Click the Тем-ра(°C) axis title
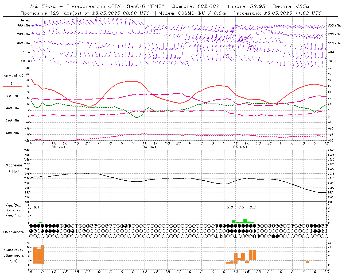 [x=13, y=76]
